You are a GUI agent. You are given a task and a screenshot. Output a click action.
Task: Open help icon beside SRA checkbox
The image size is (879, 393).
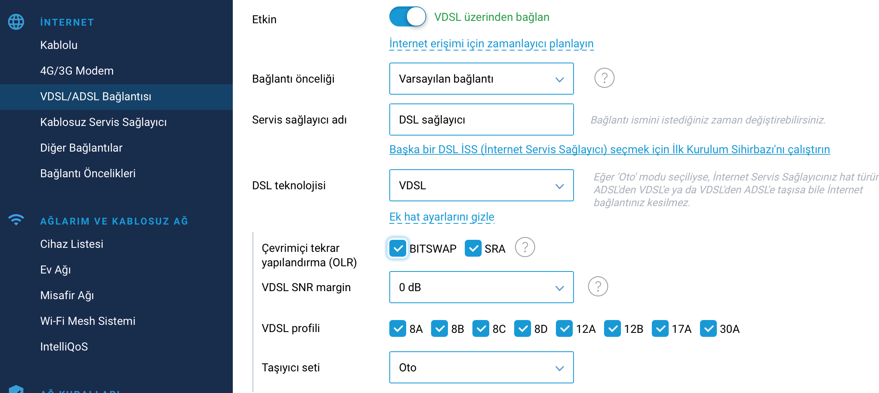coord(525,247)
